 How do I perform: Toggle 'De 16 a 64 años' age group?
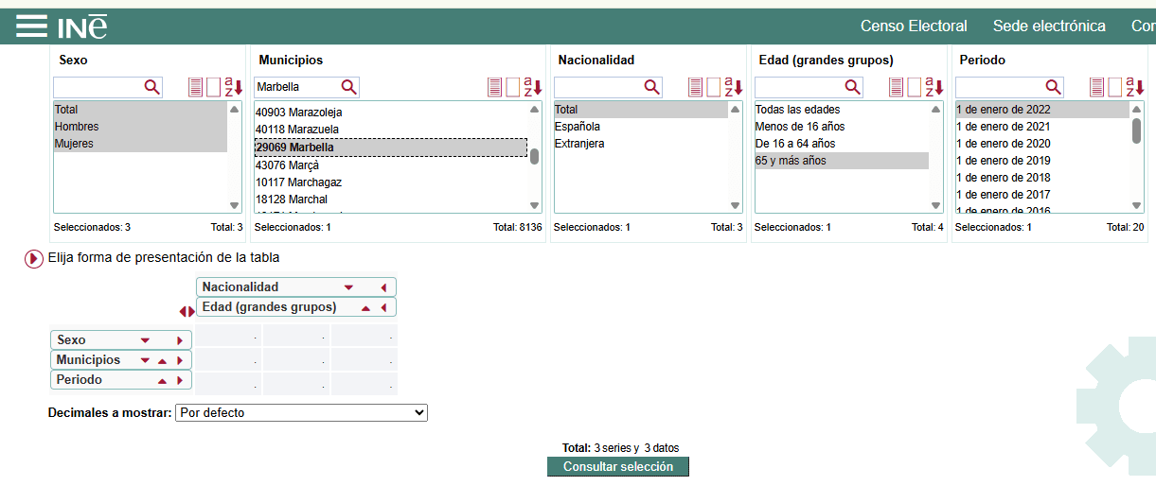click(795, 144)
